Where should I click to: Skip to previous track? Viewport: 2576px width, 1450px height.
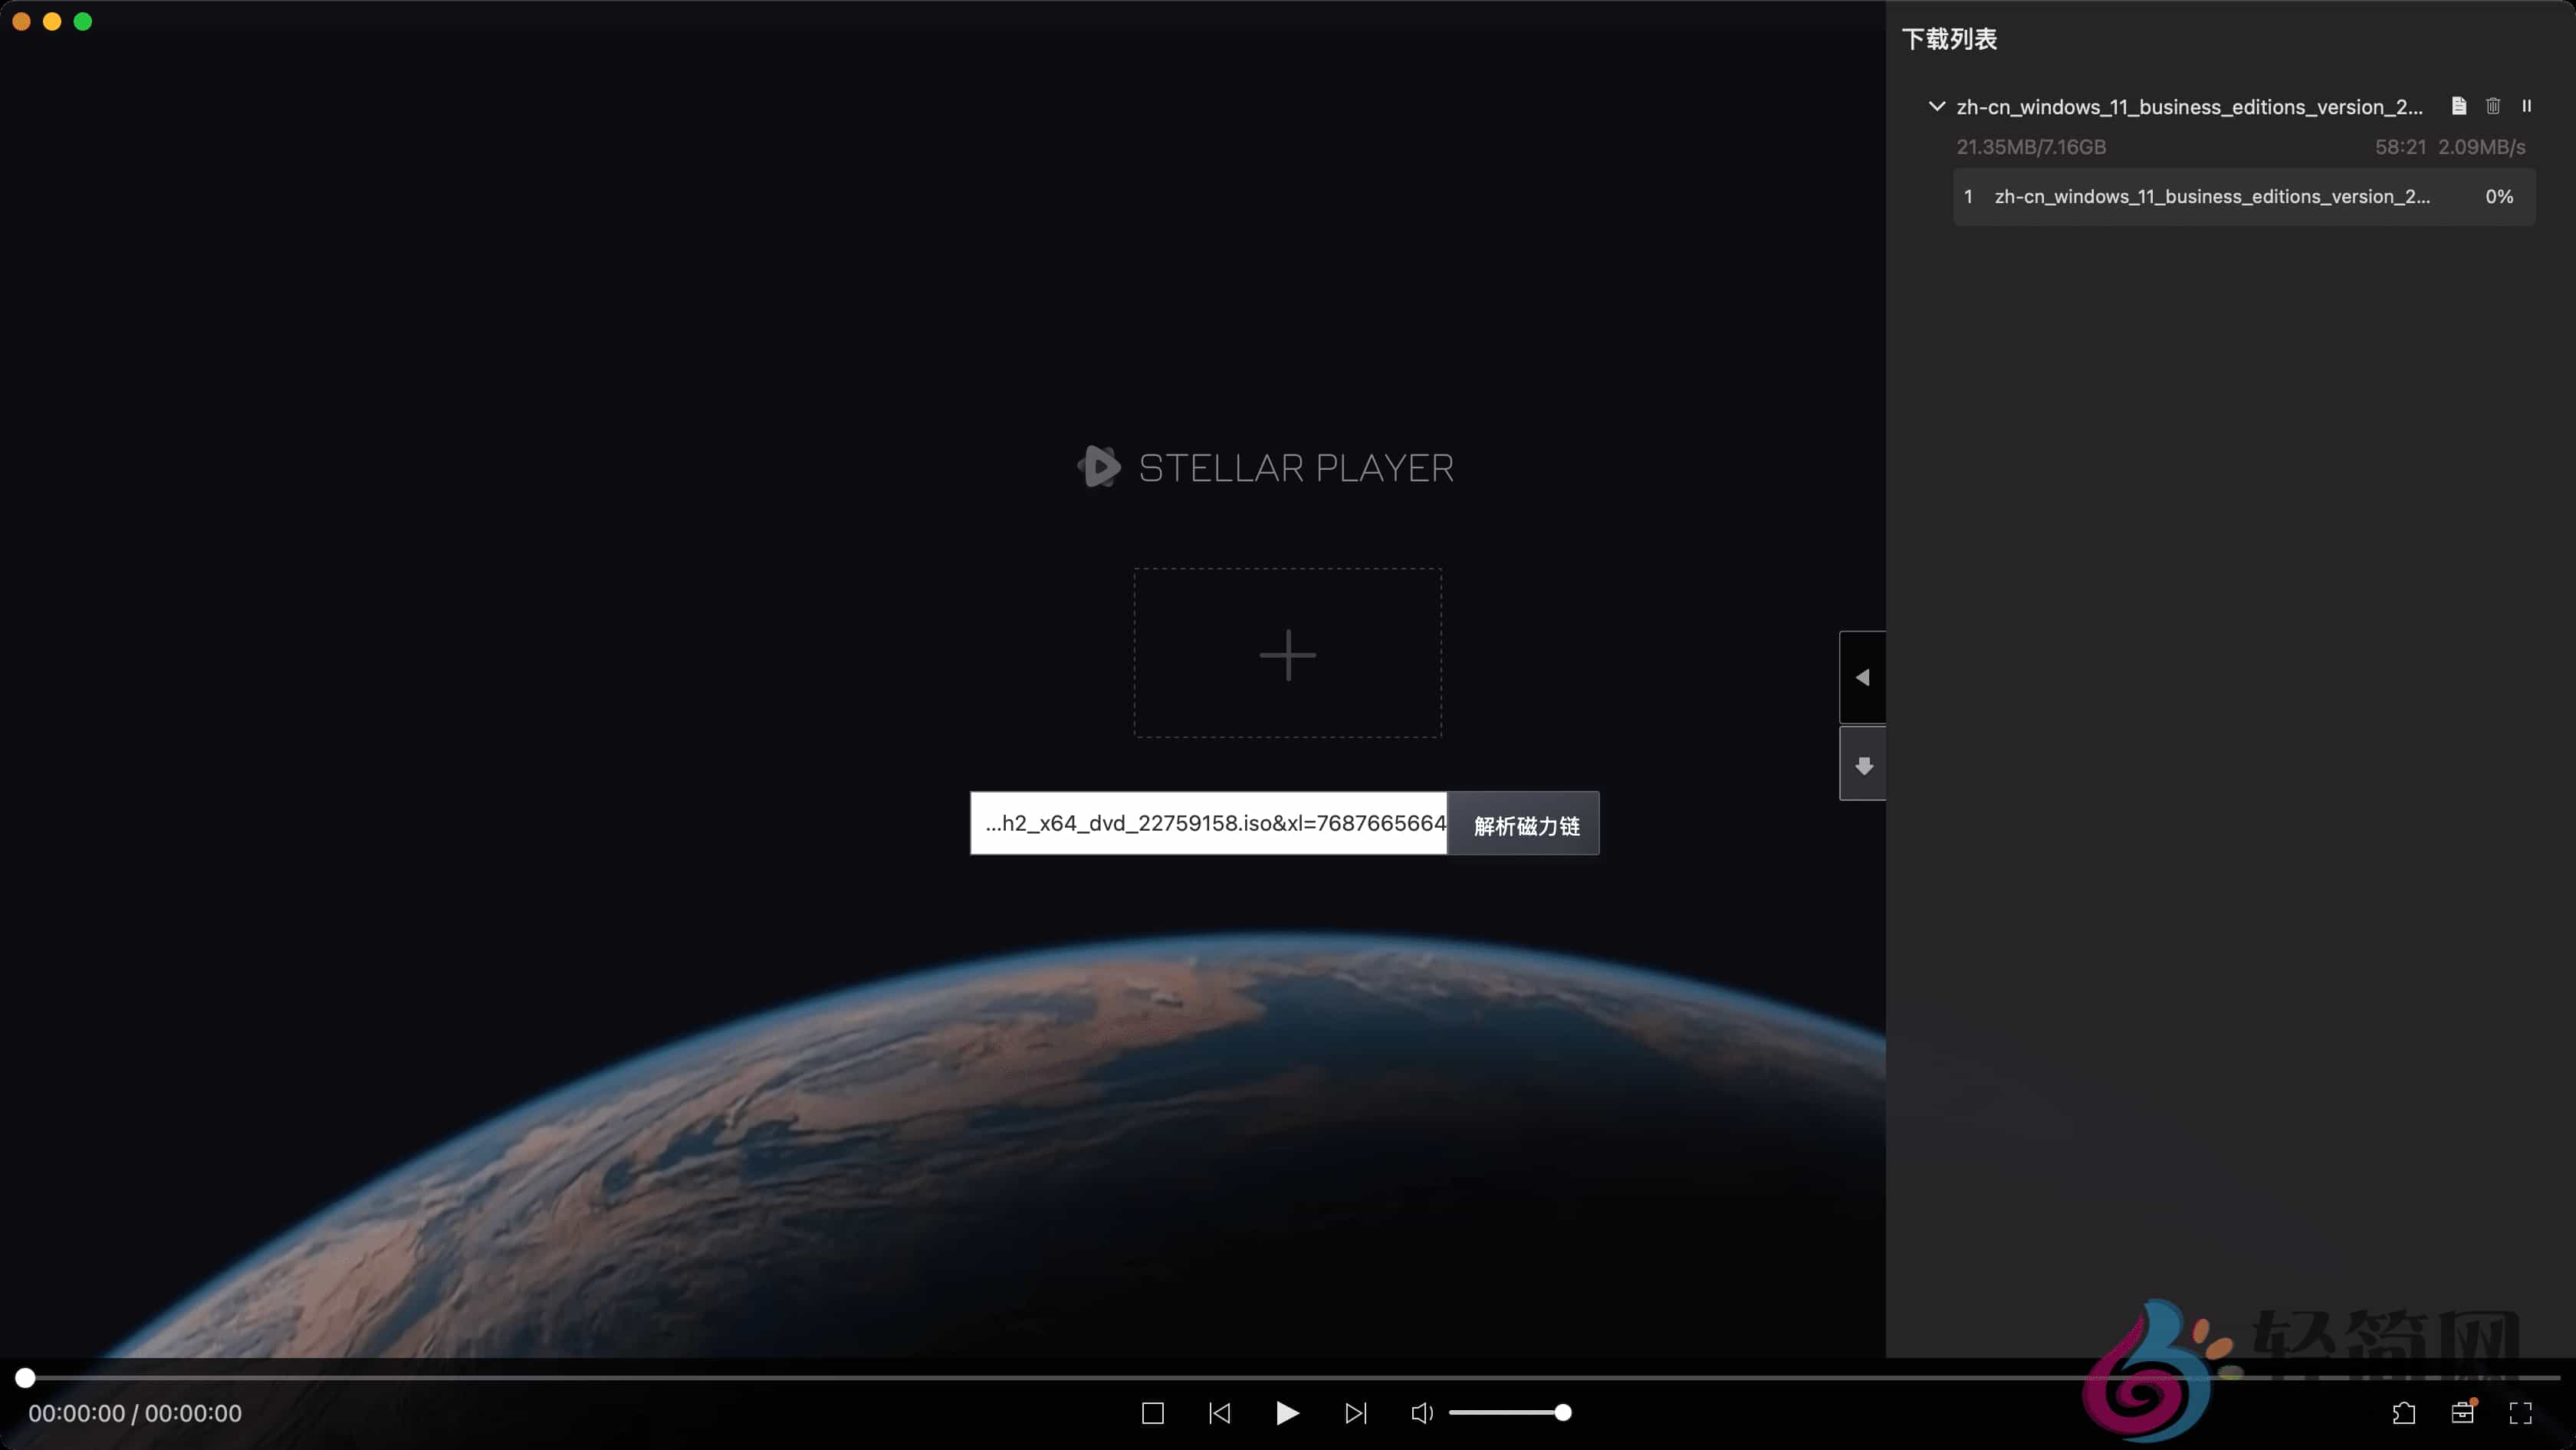pyautogui.click(x=1220, y=1412)
